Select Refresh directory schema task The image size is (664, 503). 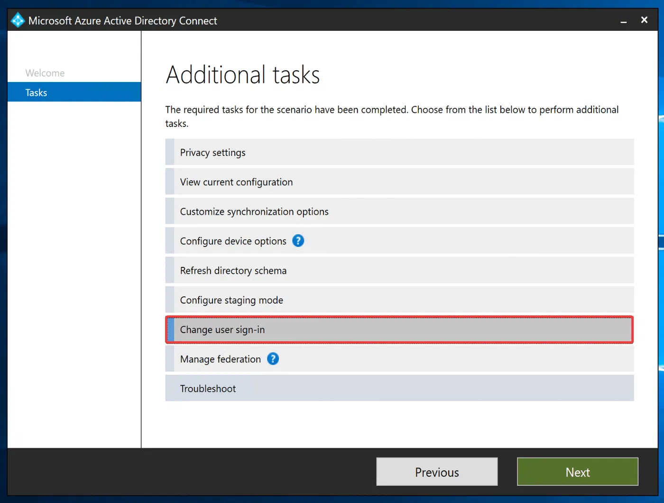(x=399, y=270)
